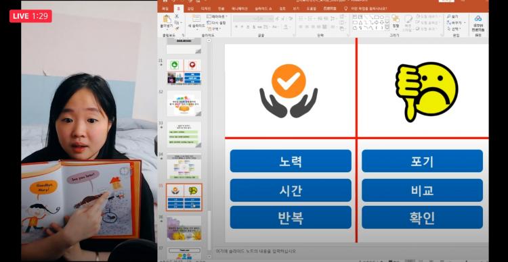Select slide 36 thumbnail with flowers

pos(184,228)
